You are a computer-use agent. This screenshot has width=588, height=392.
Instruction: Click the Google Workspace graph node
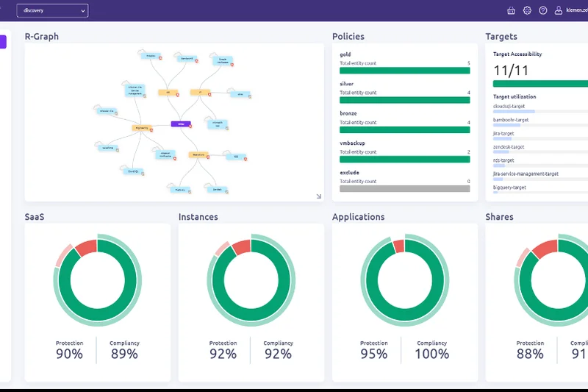pos(223,62)
